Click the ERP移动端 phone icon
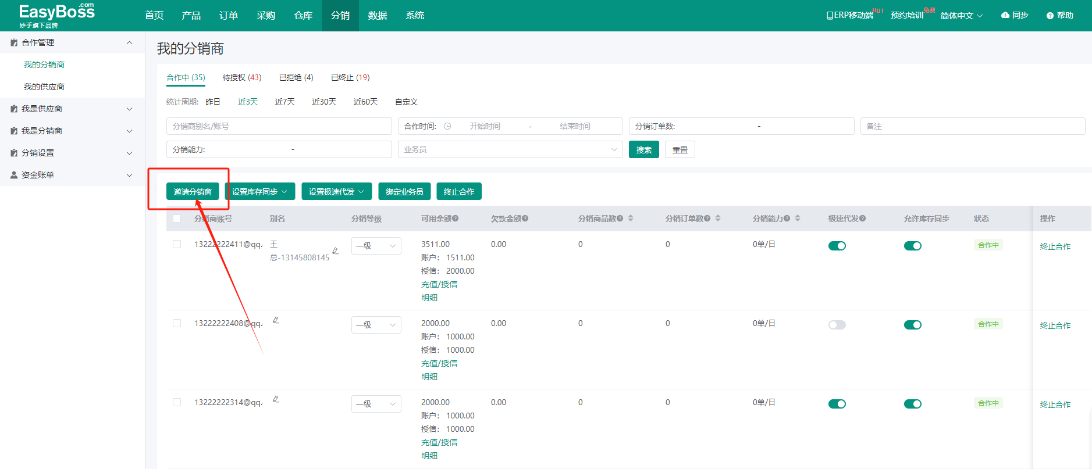The height and width of the screenshot is (469, 1092). click(x=830, y=16)
